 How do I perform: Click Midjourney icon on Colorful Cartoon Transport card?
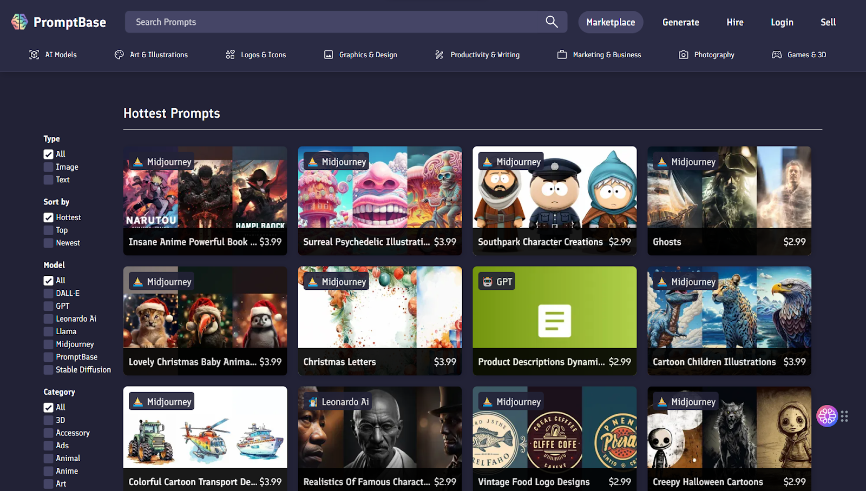tap(138, 402)
